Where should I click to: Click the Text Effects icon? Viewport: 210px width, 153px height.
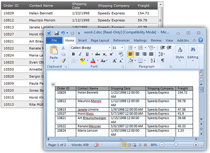73,61
